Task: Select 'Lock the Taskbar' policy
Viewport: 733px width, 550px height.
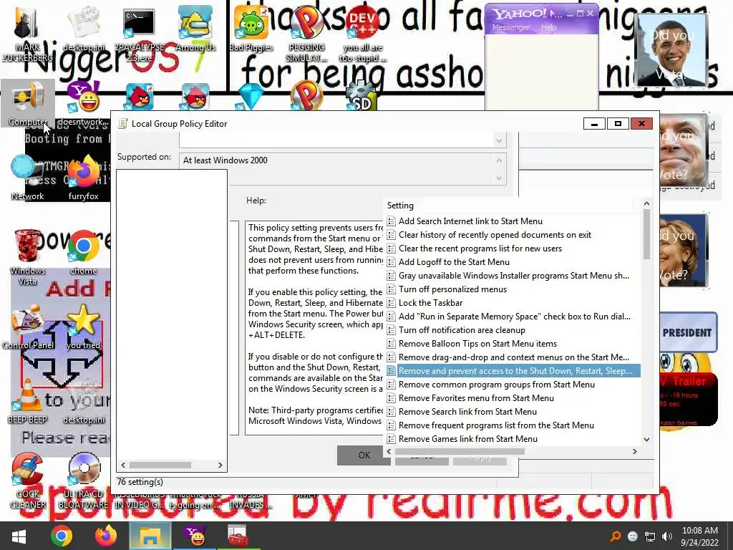Action: 430,303
